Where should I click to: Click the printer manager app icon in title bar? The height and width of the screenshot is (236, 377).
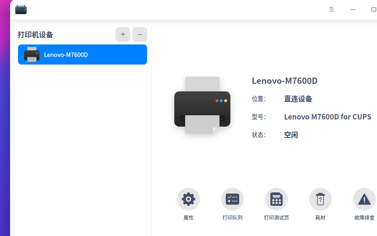coord(21,9)
